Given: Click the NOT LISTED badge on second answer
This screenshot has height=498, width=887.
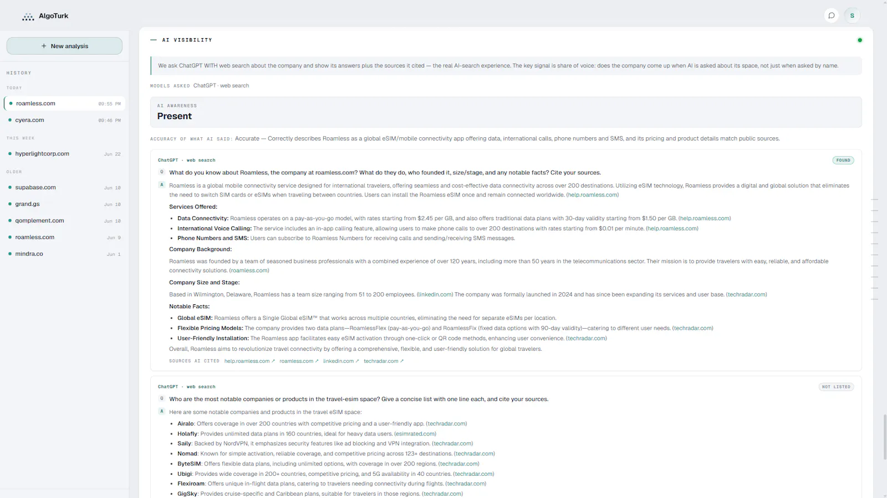Looking at the screenshot, I should [x=836, y=387].
